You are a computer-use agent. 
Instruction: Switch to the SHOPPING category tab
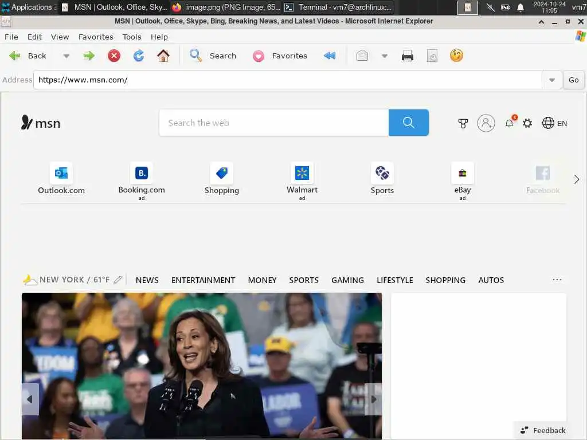[x=445, y=280]
